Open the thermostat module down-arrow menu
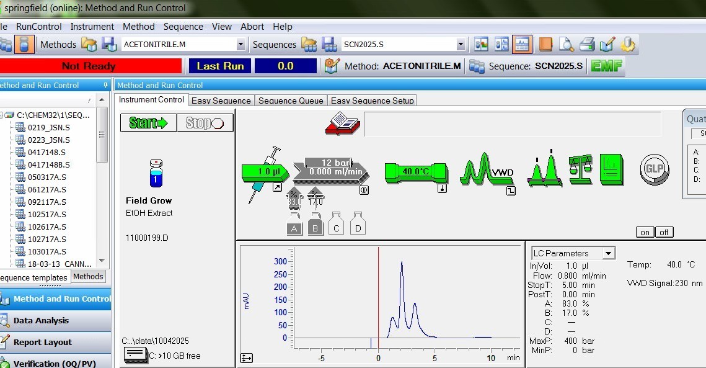The image size is (706, 368). tap(442, 189)
